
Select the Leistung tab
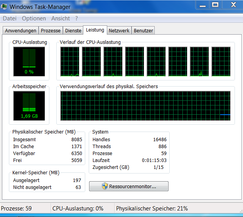(95, 30)
